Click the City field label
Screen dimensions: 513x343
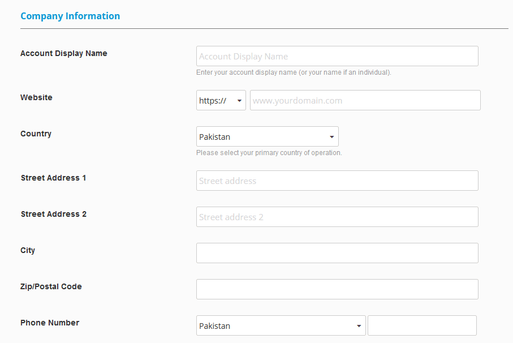(x=28, y=251)
